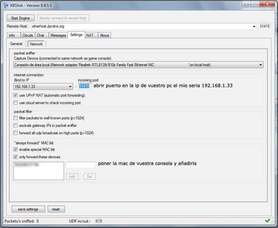
Task: Enable forward all udp broadcast on high ports
Action: 15,133
